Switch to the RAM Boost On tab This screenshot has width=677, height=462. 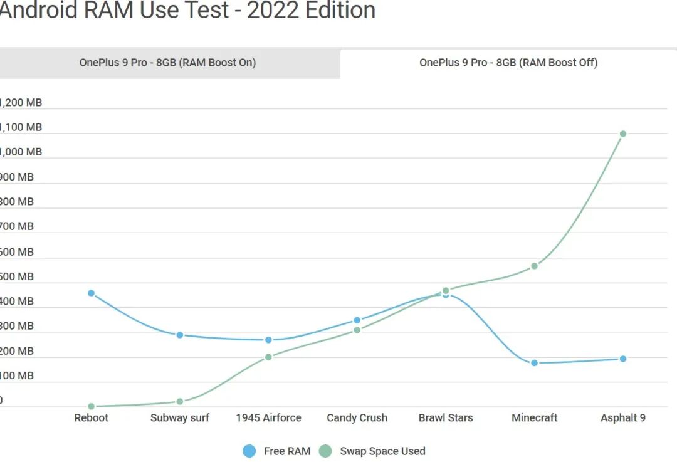coord(167,63)
